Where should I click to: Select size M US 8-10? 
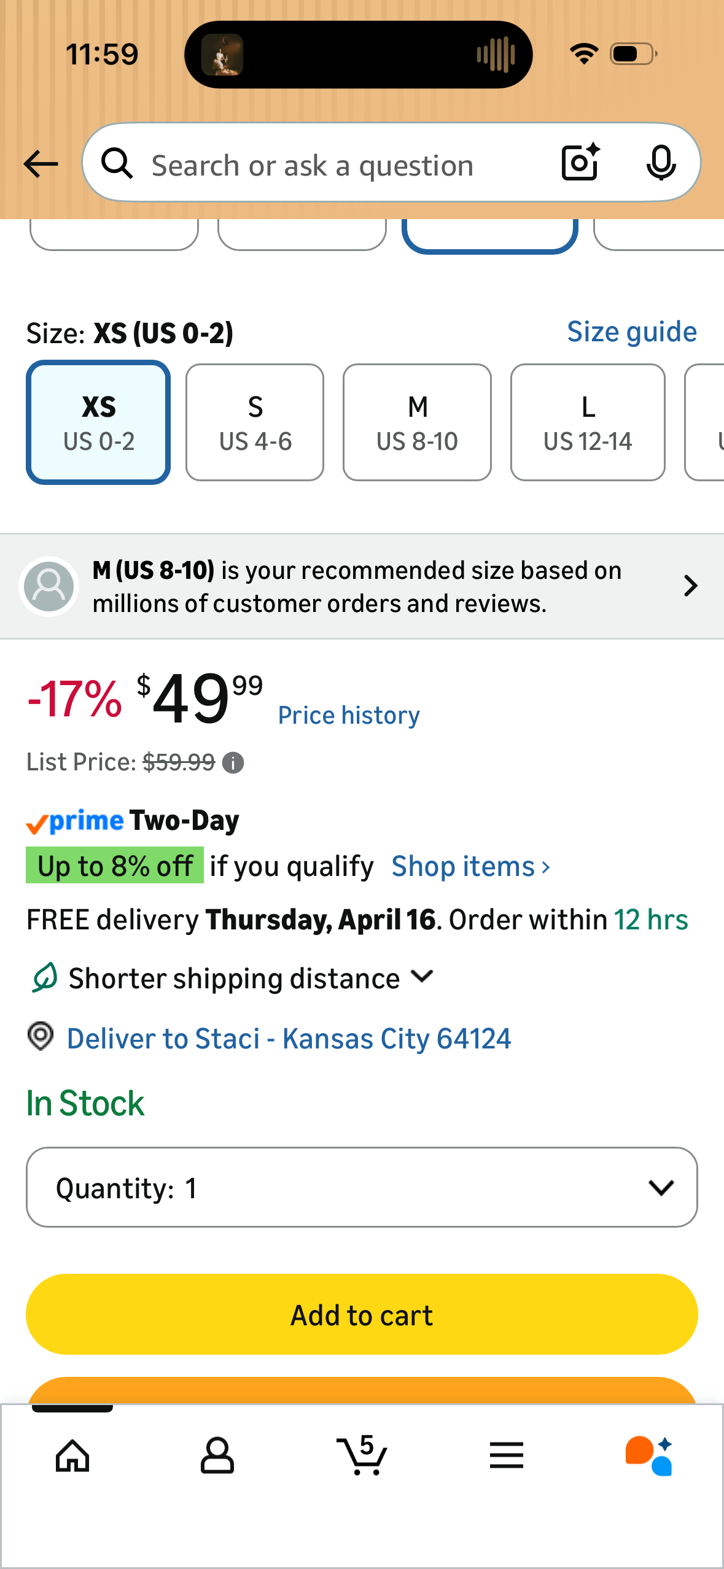[x=417, y=422]
